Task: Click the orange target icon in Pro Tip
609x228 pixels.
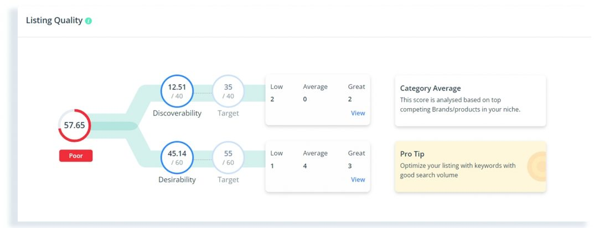Action: pos(537,167)
